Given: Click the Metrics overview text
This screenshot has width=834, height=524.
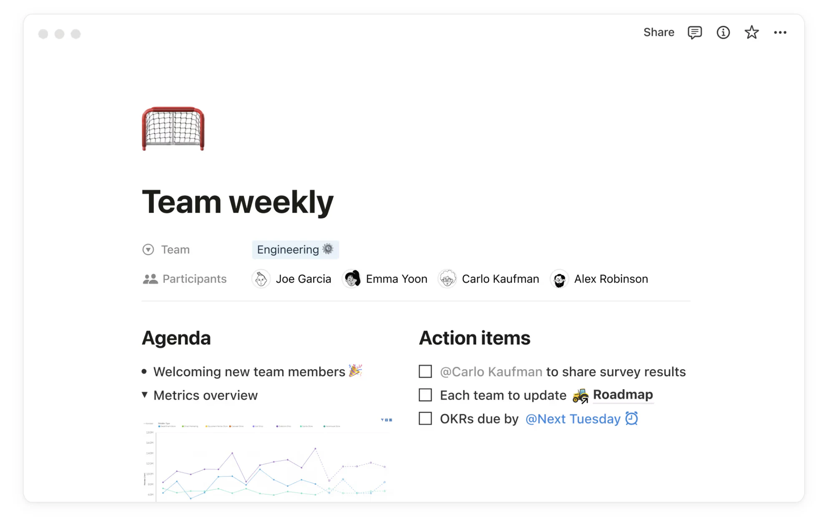Looking at the screenshot, I should point(206,395).
